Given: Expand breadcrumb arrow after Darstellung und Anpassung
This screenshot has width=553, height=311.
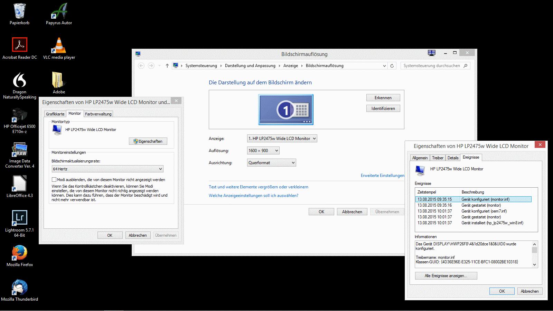Looking at the screenshot, I should 279,66.
